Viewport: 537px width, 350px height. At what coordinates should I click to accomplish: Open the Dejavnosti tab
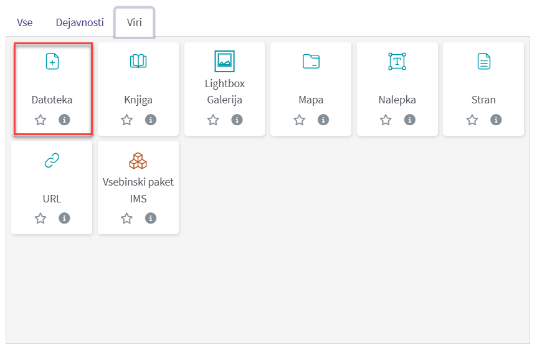(x=80, y=23)
